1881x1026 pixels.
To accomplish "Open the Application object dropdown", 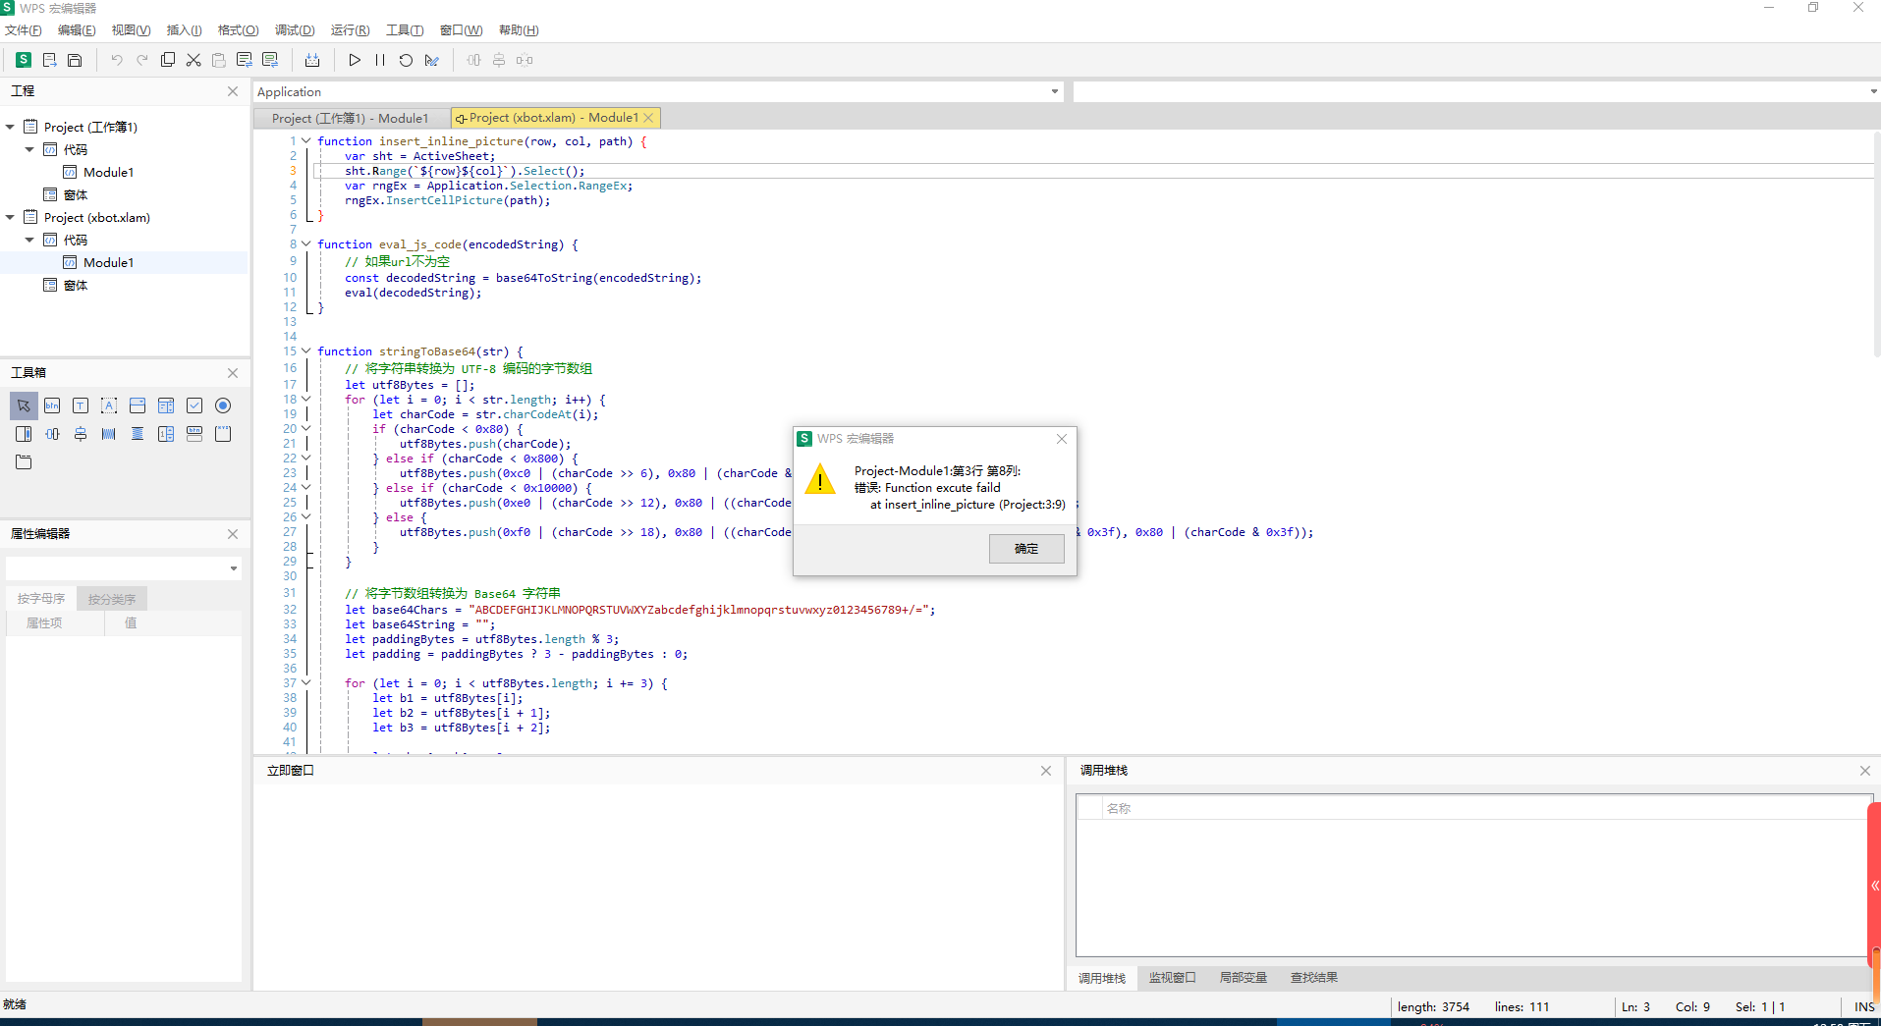I will click(1054, 91).
